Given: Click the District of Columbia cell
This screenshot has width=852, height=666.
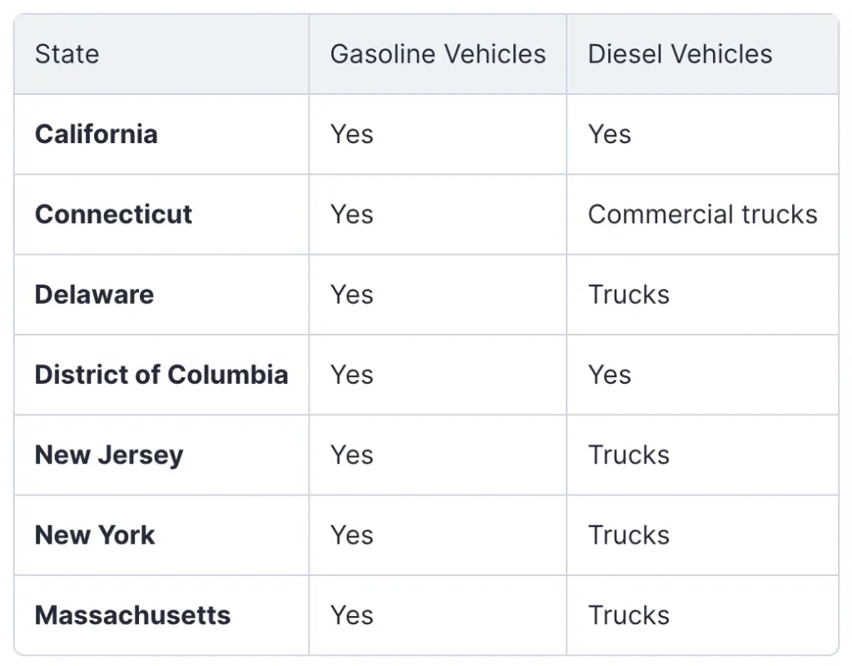Looking at the screenshot, I should [x=161, y=375].
